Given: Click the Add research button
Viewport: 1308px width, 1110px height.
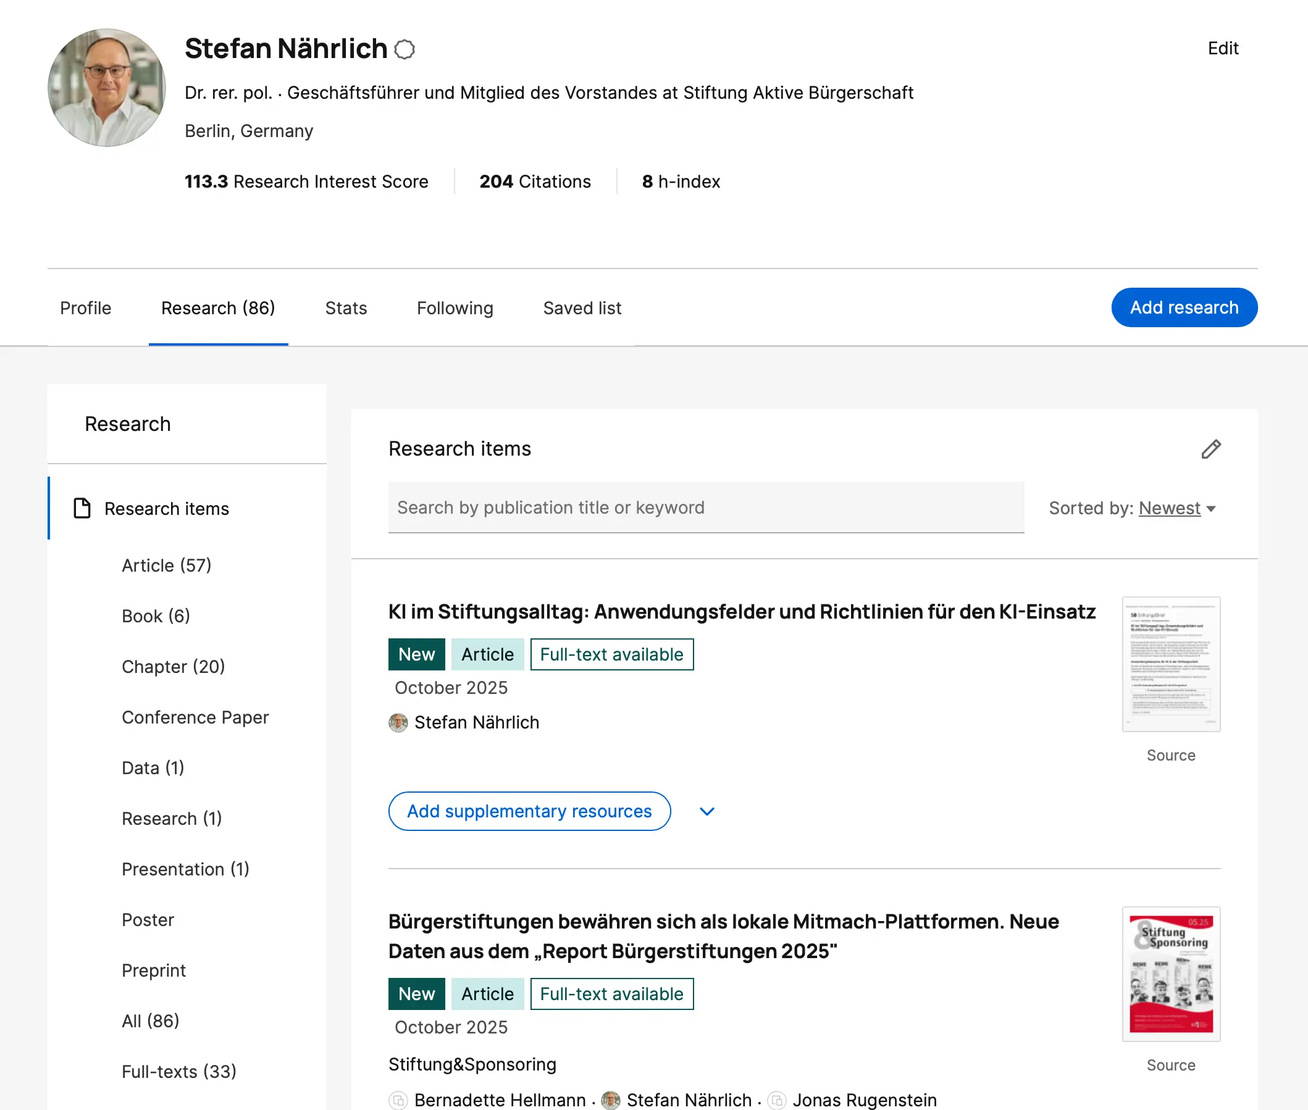Looking at the screenshot, I should (1183, 307).
